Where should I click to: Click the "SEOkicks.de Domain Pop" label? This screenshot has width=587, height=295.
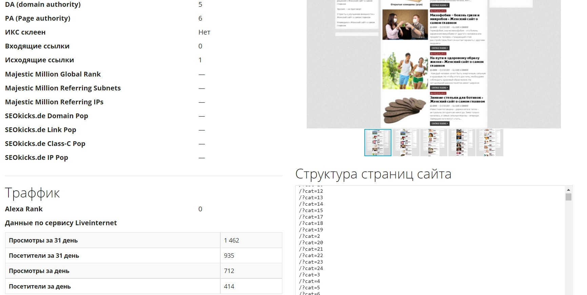(46, 116)
